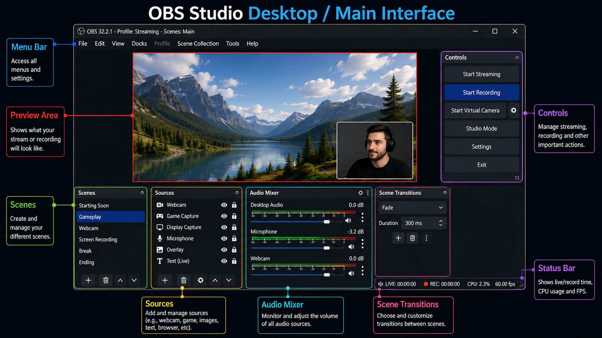Open Webcam channel three-dot options
This screenshot has width=602, height=338.
point(362,270)
